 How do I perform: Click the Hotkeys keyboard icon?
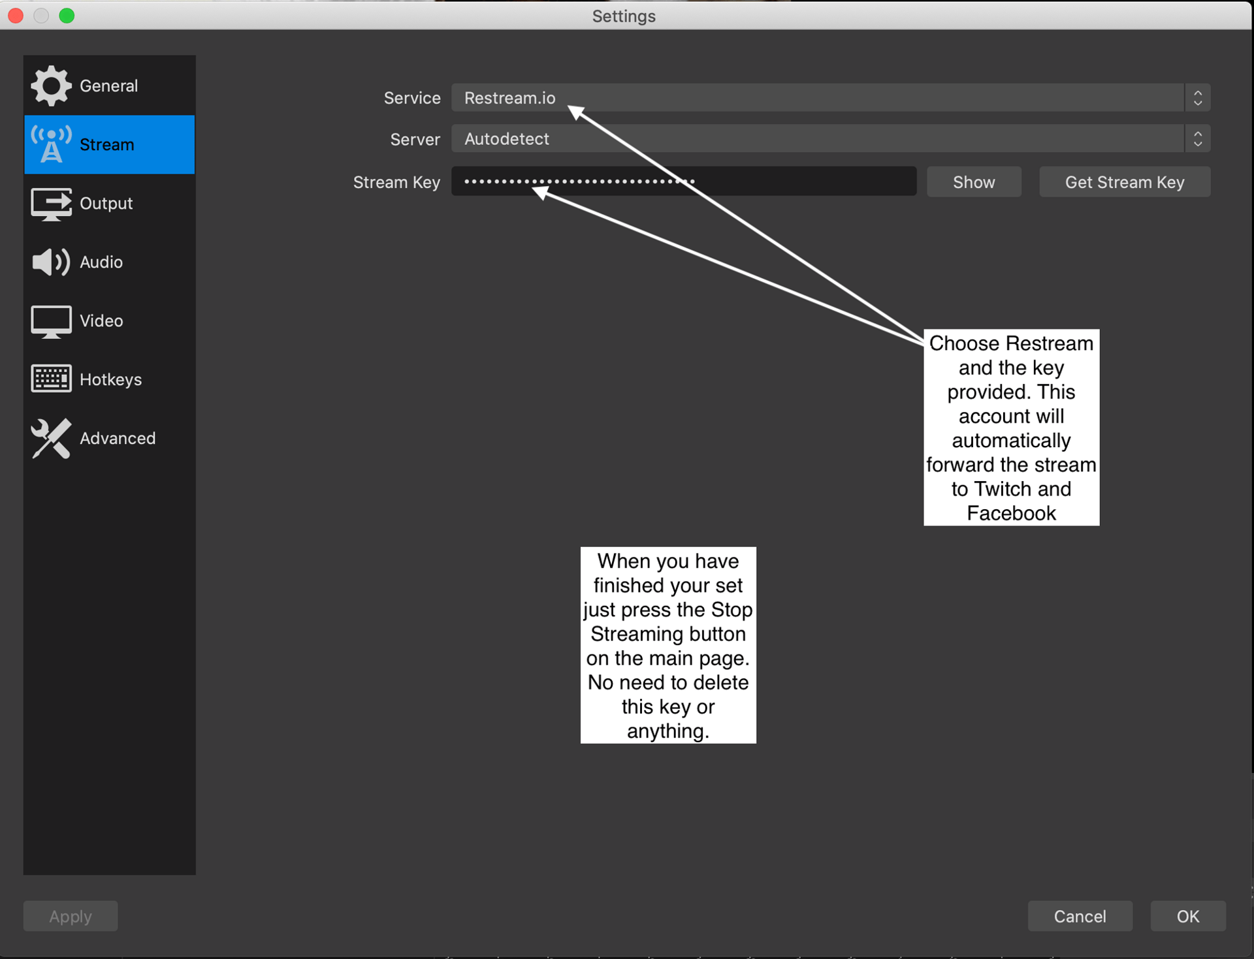coord(51,379)
